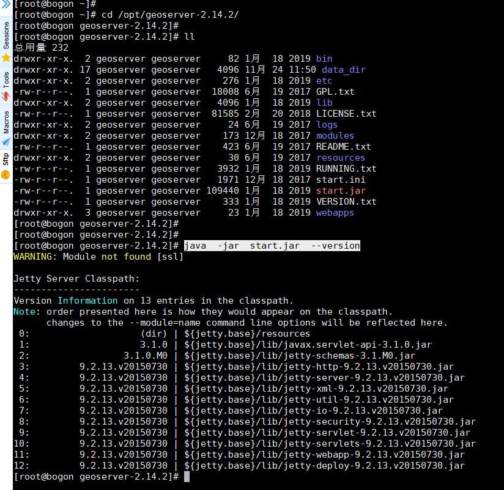Click the 'Jetty Server Classpath:' heading
The image size is (504, 490).
(x=76, y=279)
